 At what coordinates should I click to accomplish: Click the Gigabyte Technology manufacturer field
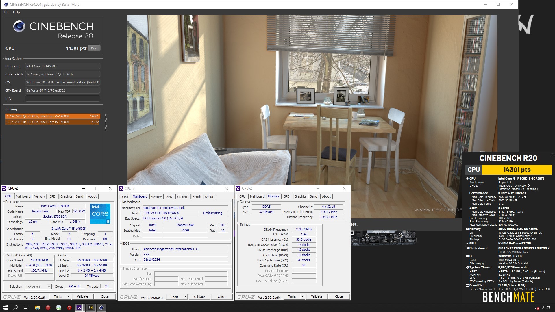pyautogui.click(x=185, y=208)
